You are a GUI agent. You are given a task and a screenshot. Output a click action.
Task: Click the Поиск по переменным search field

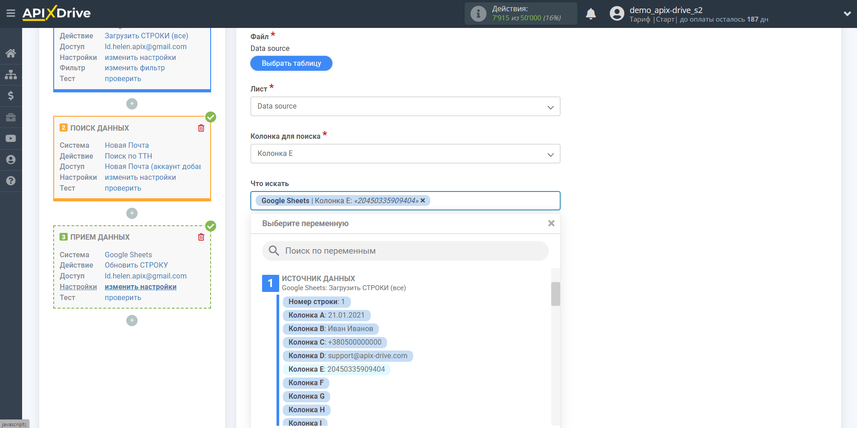click(405, 251)
